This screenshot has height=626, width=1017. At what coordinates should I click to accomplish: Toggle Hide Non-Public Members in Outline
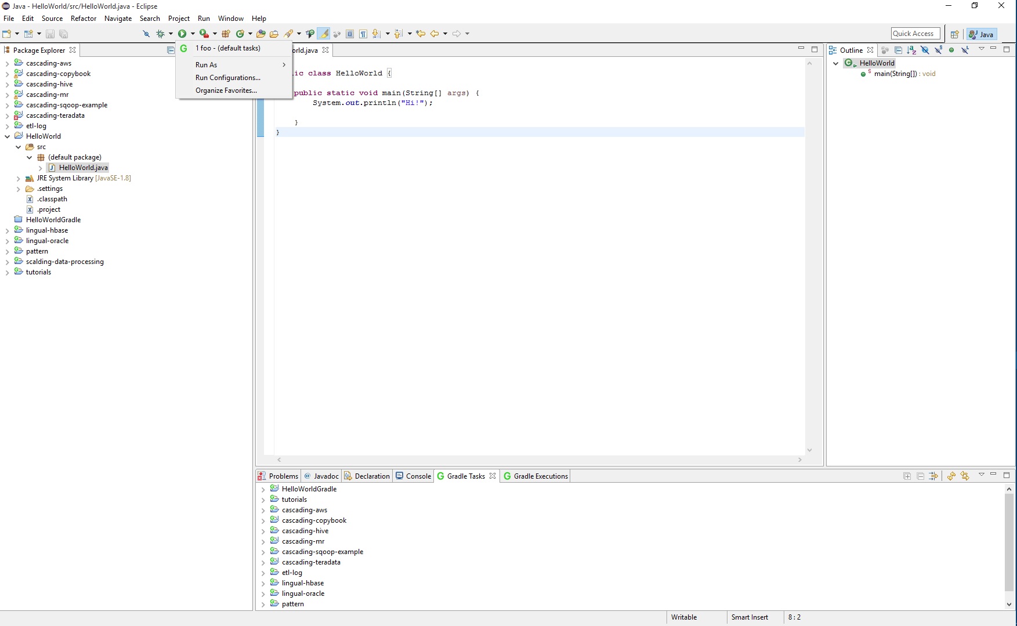[951, 50]
